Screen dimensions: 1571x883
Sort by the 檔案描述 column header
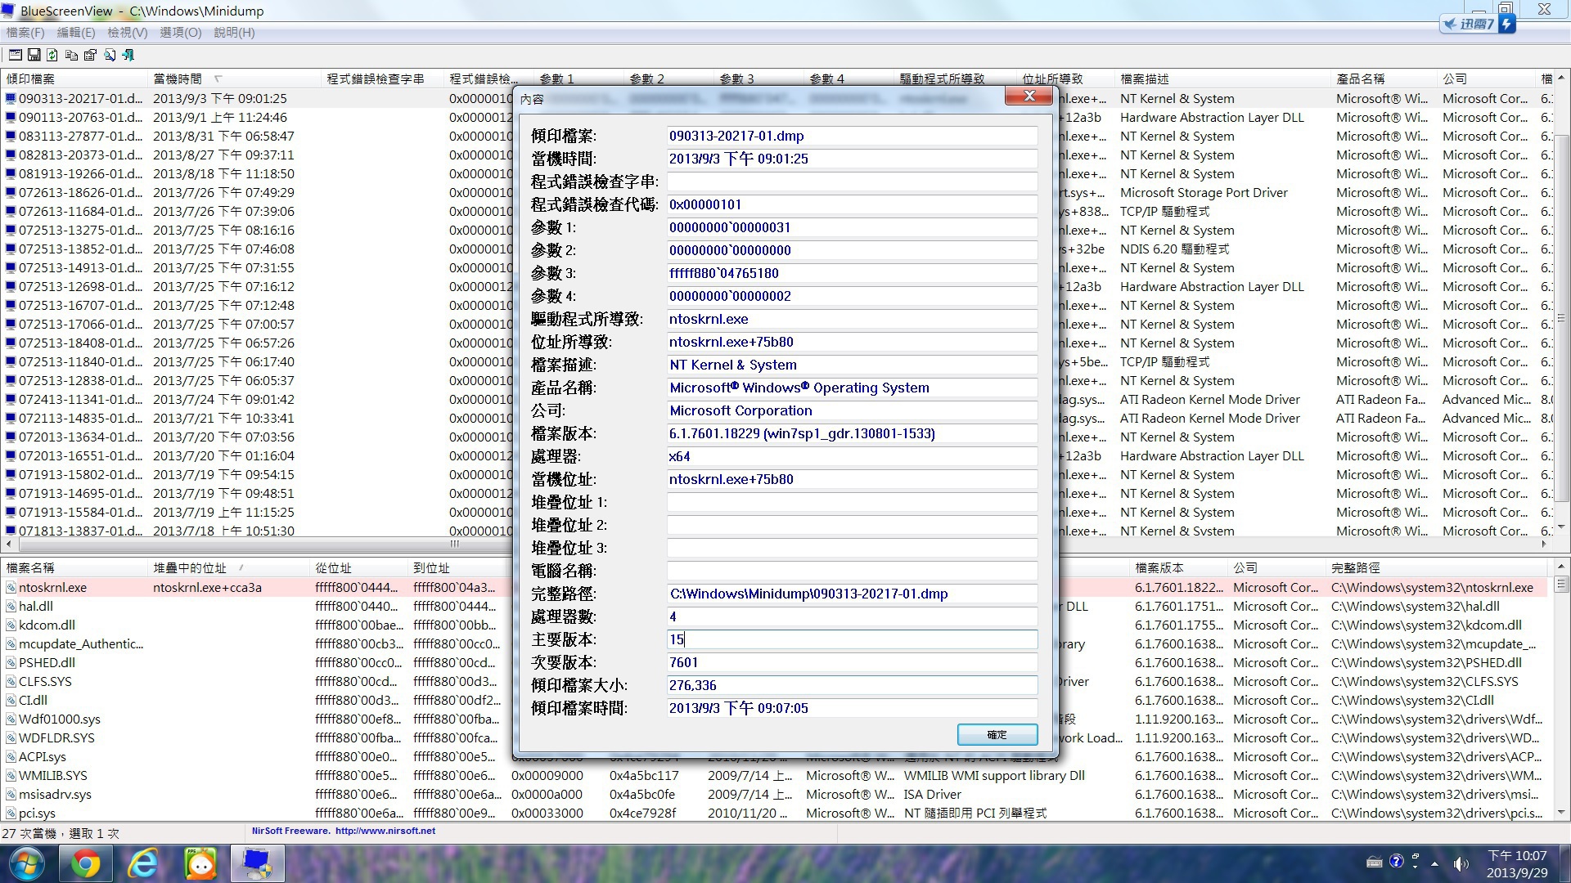[1223, 78]
